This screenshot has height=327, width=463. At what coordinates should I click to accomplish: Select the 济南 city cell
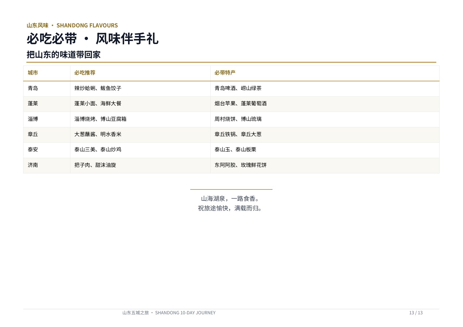[47, 165]
